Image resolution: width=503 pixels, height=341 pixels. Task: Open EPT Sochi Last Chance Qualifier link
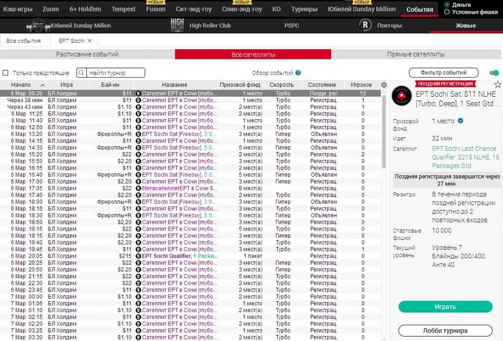[465, 157]
